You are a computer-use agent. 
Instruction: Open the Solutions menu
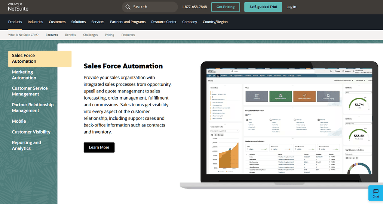[x=79, y=22]
